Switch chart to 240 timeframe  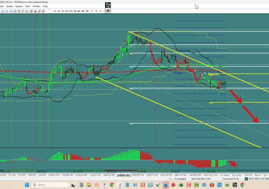pos(83,11)
